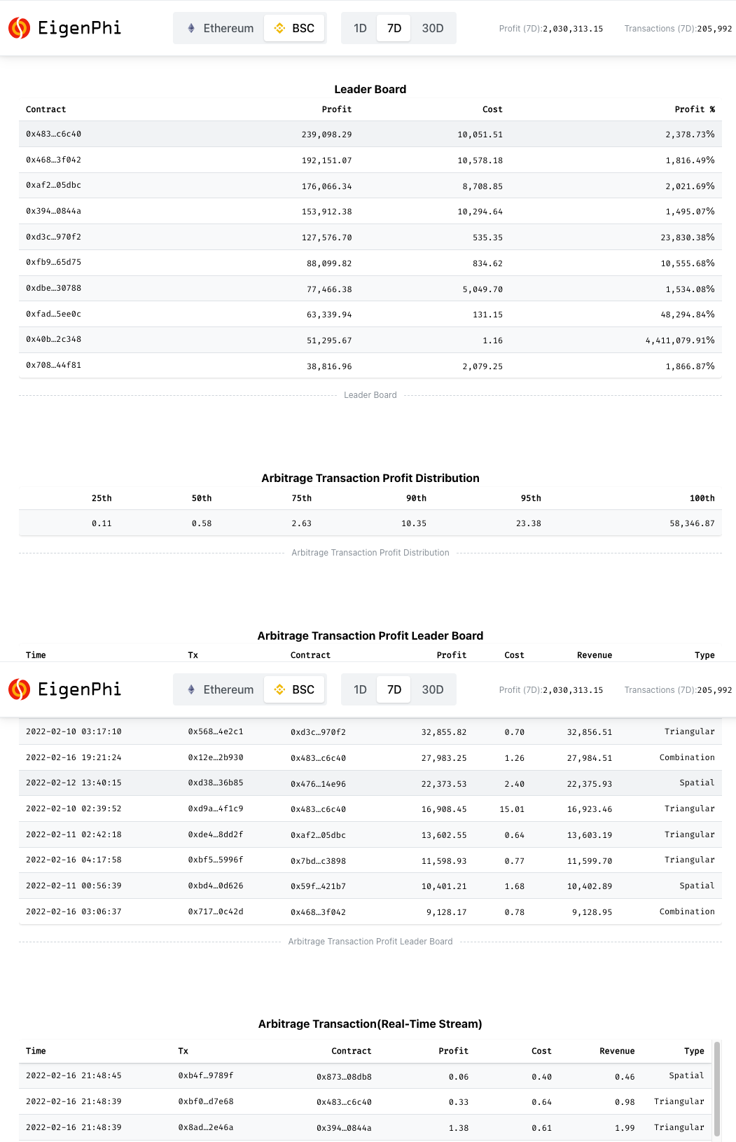Click the EigenPhi flame logo in the sticky header
This screenshot has height=1142, width=736.
20,689
